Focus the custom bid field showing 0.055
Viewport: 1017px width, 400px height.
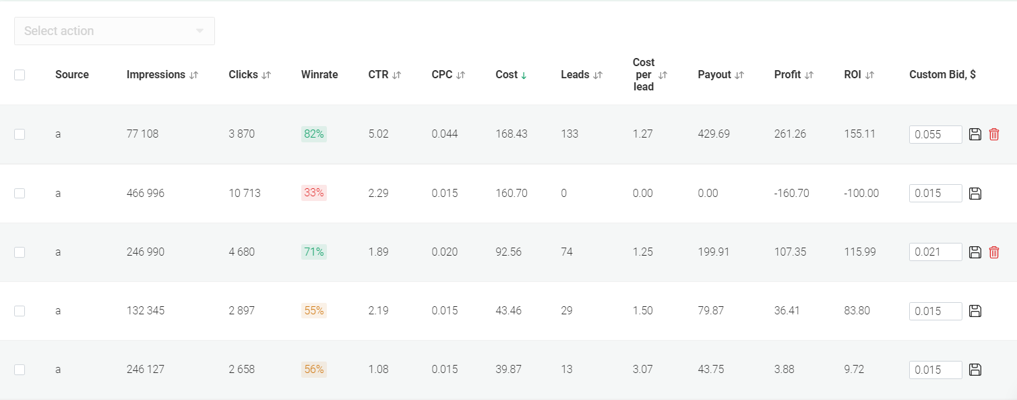(935, 134)
